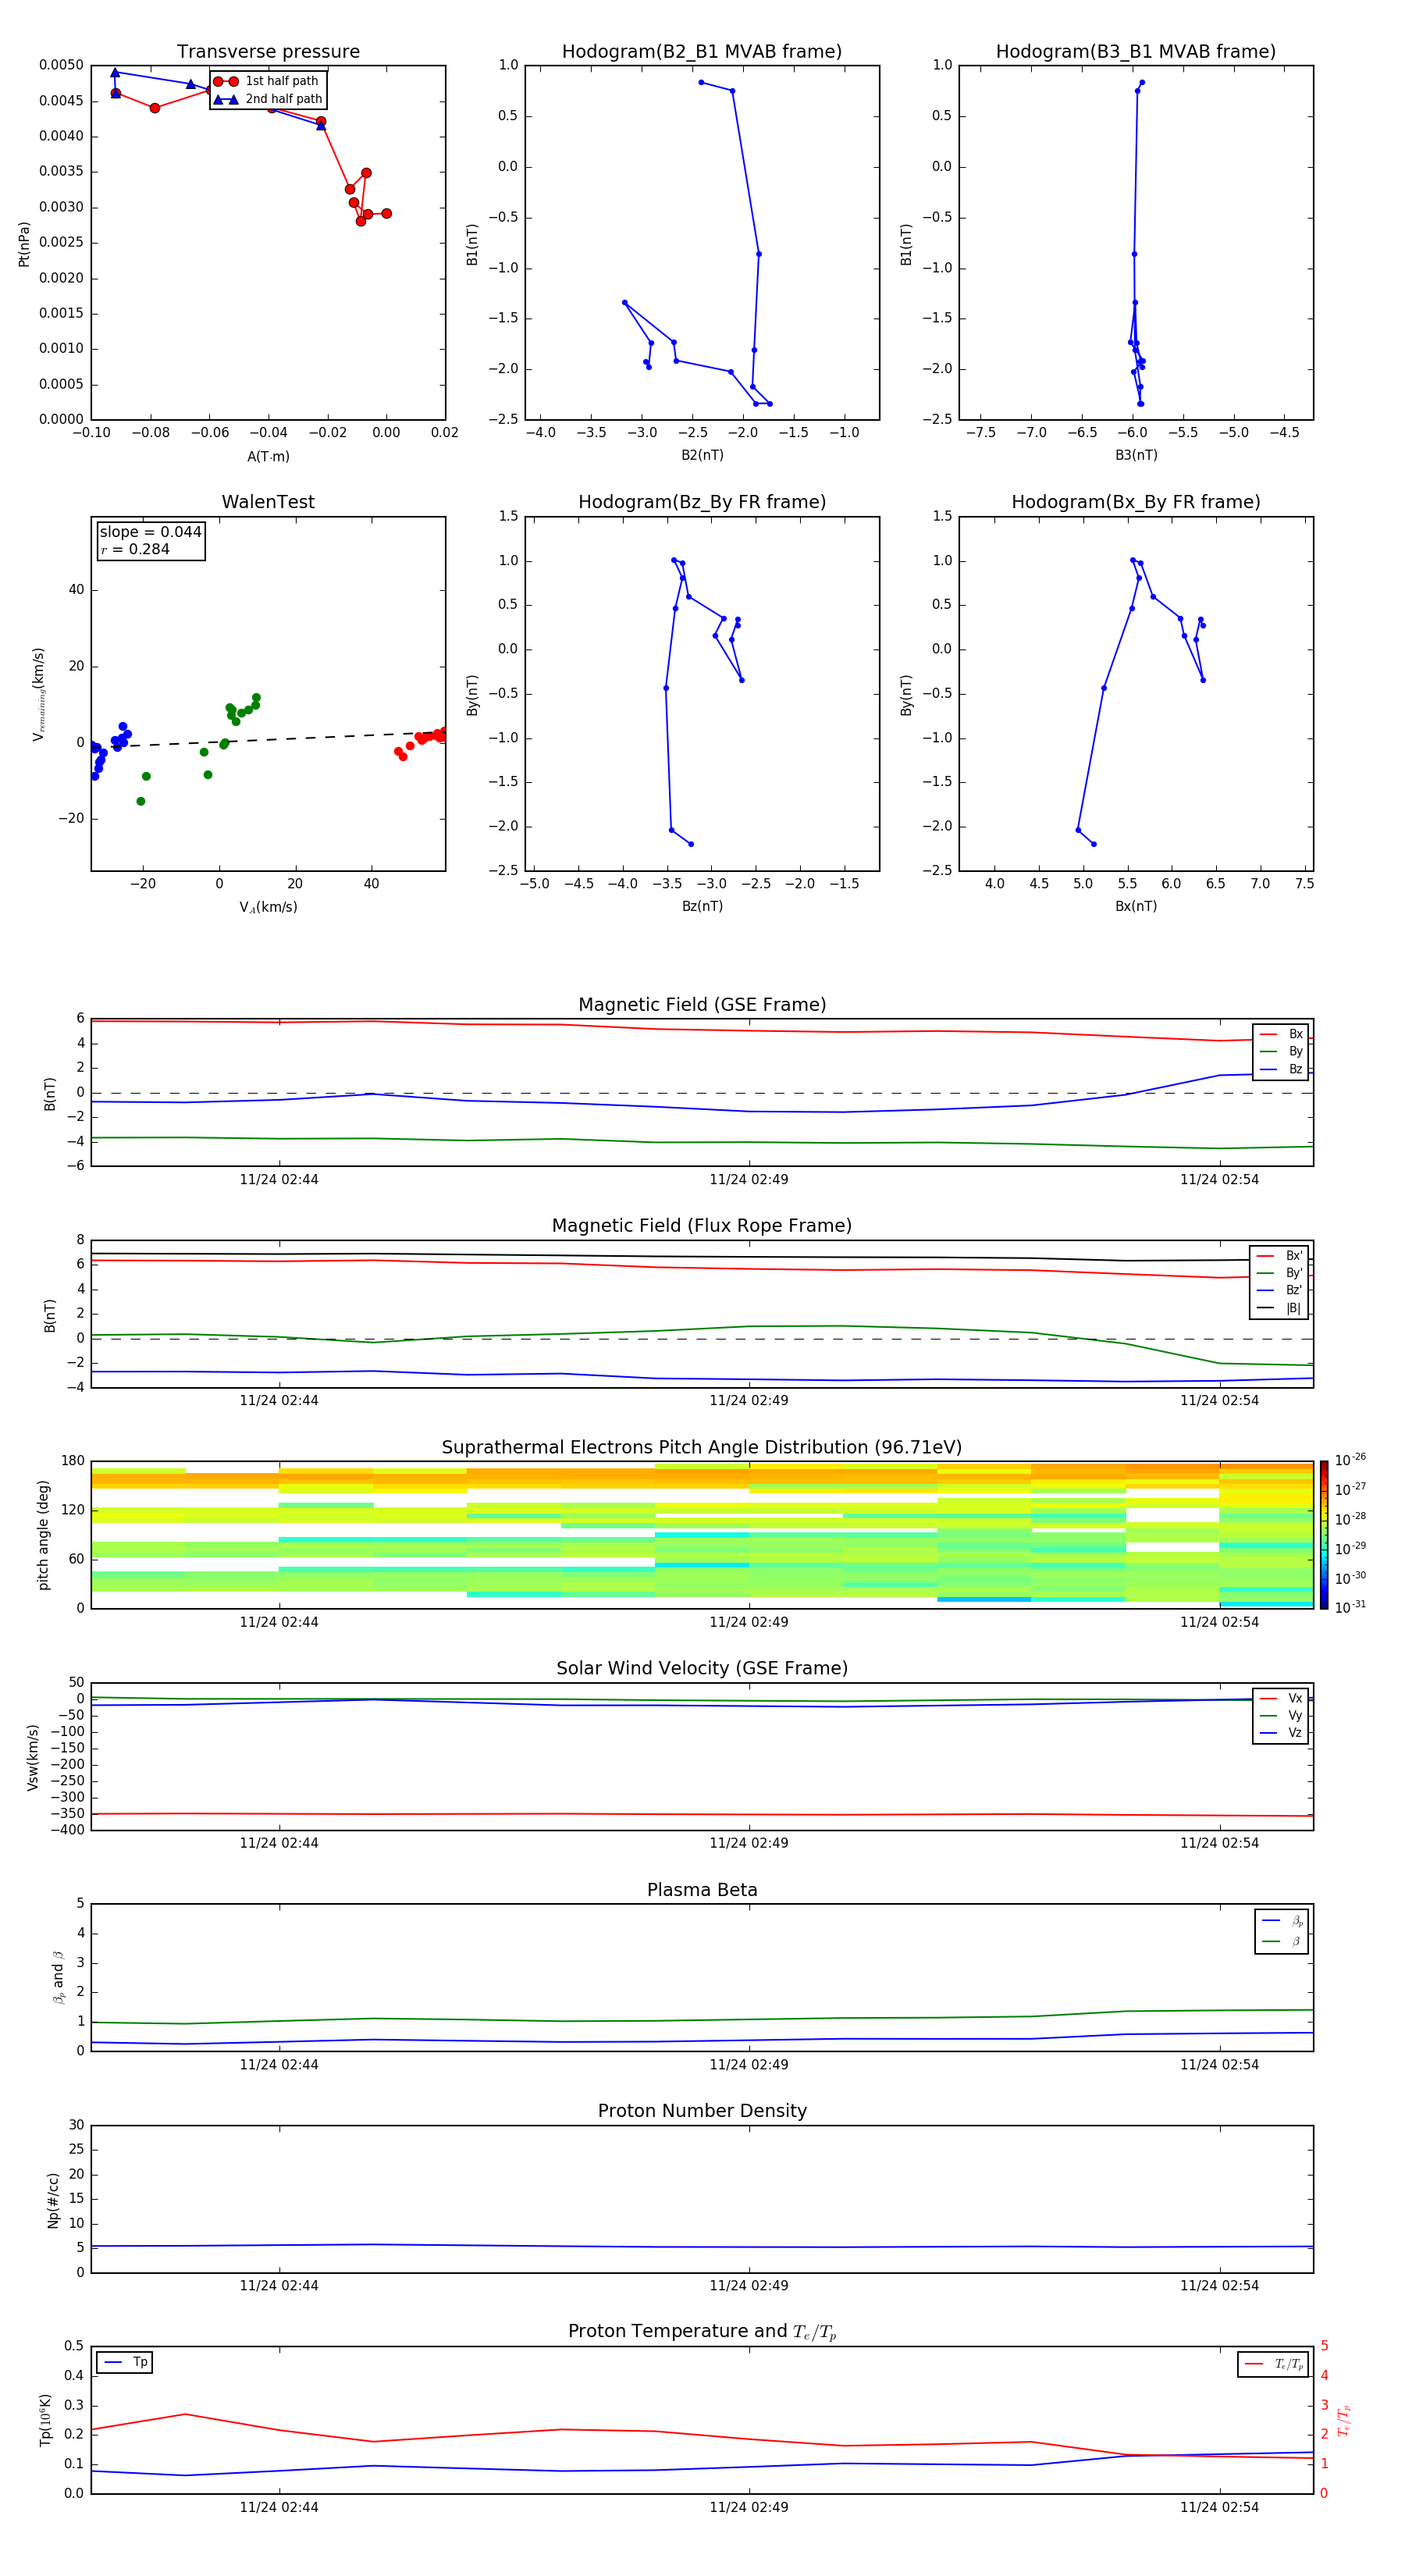Click |B| in the Flux Rope legend

tap(1280, 1308)
